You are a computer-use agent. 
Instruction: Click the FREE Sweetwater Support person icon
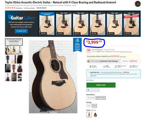116,67
